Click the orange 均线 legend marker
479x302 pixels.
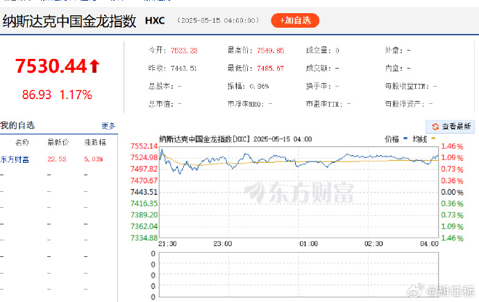435,139
